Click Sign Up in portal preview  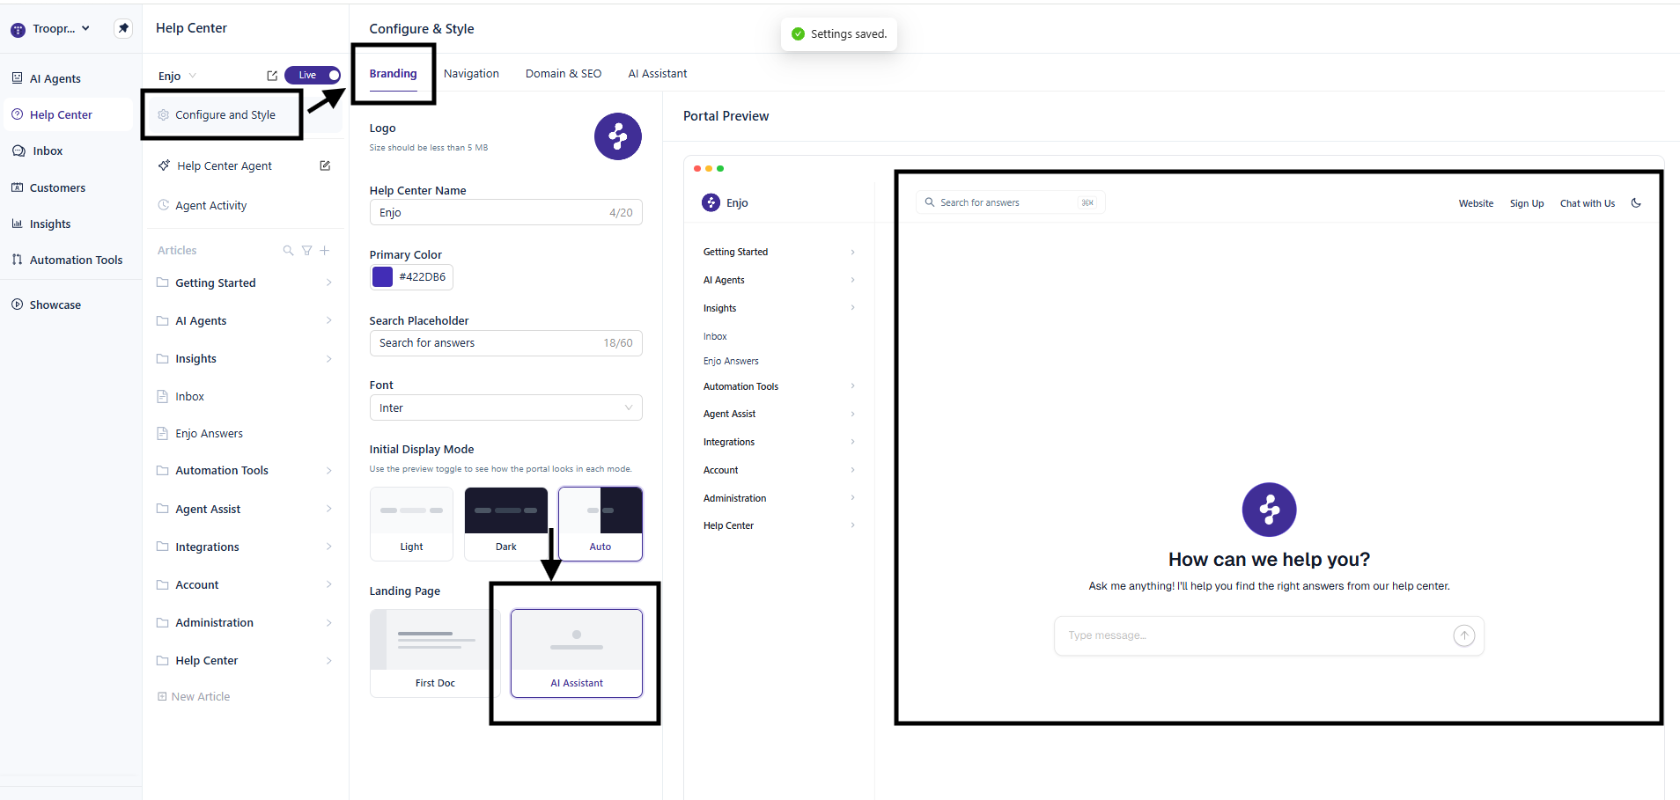pyautogui.click(x=1527, y=203)
